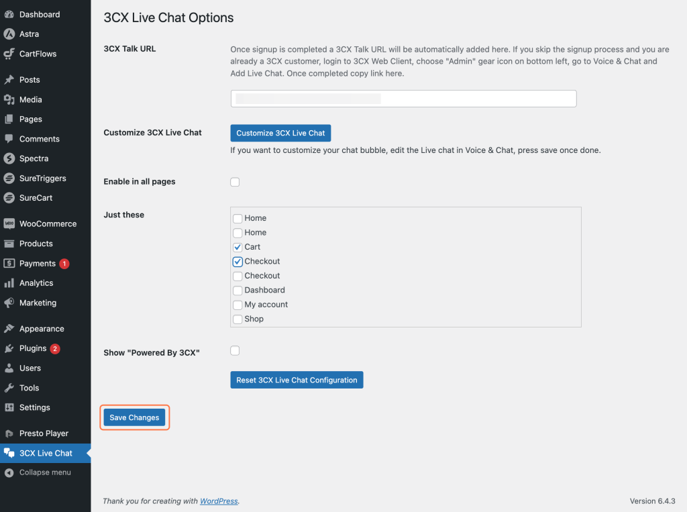Viewport: 687px width, 512px height.
Task: Open the Appearance menu
Action: 42,329
